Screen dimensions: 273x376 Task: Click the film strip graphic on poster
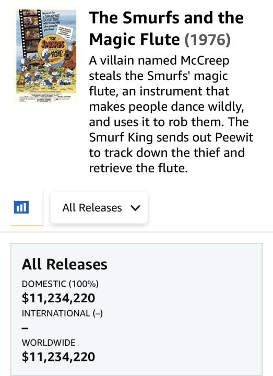click(x=30, y=36)
